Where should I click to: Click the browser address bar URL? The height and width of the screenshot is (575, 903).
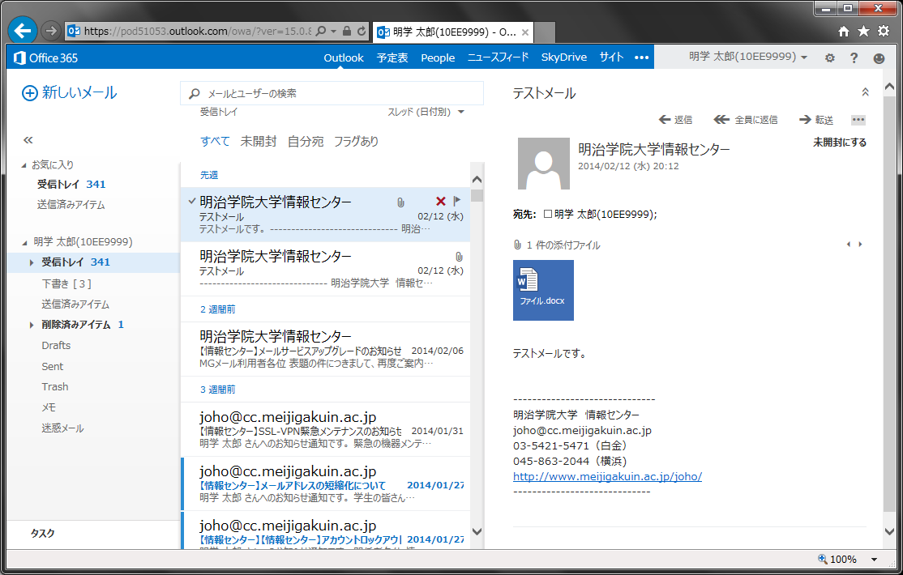click(197, 31)
